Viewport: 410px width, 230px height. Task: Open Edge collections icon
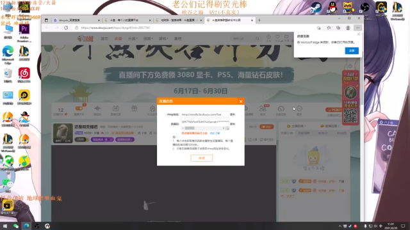point(338,27)
